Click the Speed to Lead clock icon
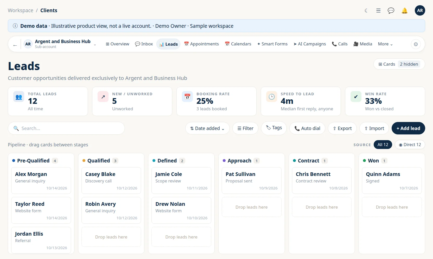The height and width of the screenshot is (259, 433). (272, 97)
